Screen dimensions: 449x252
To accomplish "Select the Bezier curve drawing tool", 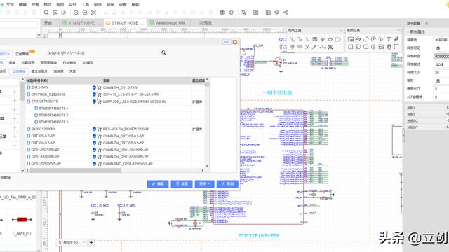I will (366, 39).
